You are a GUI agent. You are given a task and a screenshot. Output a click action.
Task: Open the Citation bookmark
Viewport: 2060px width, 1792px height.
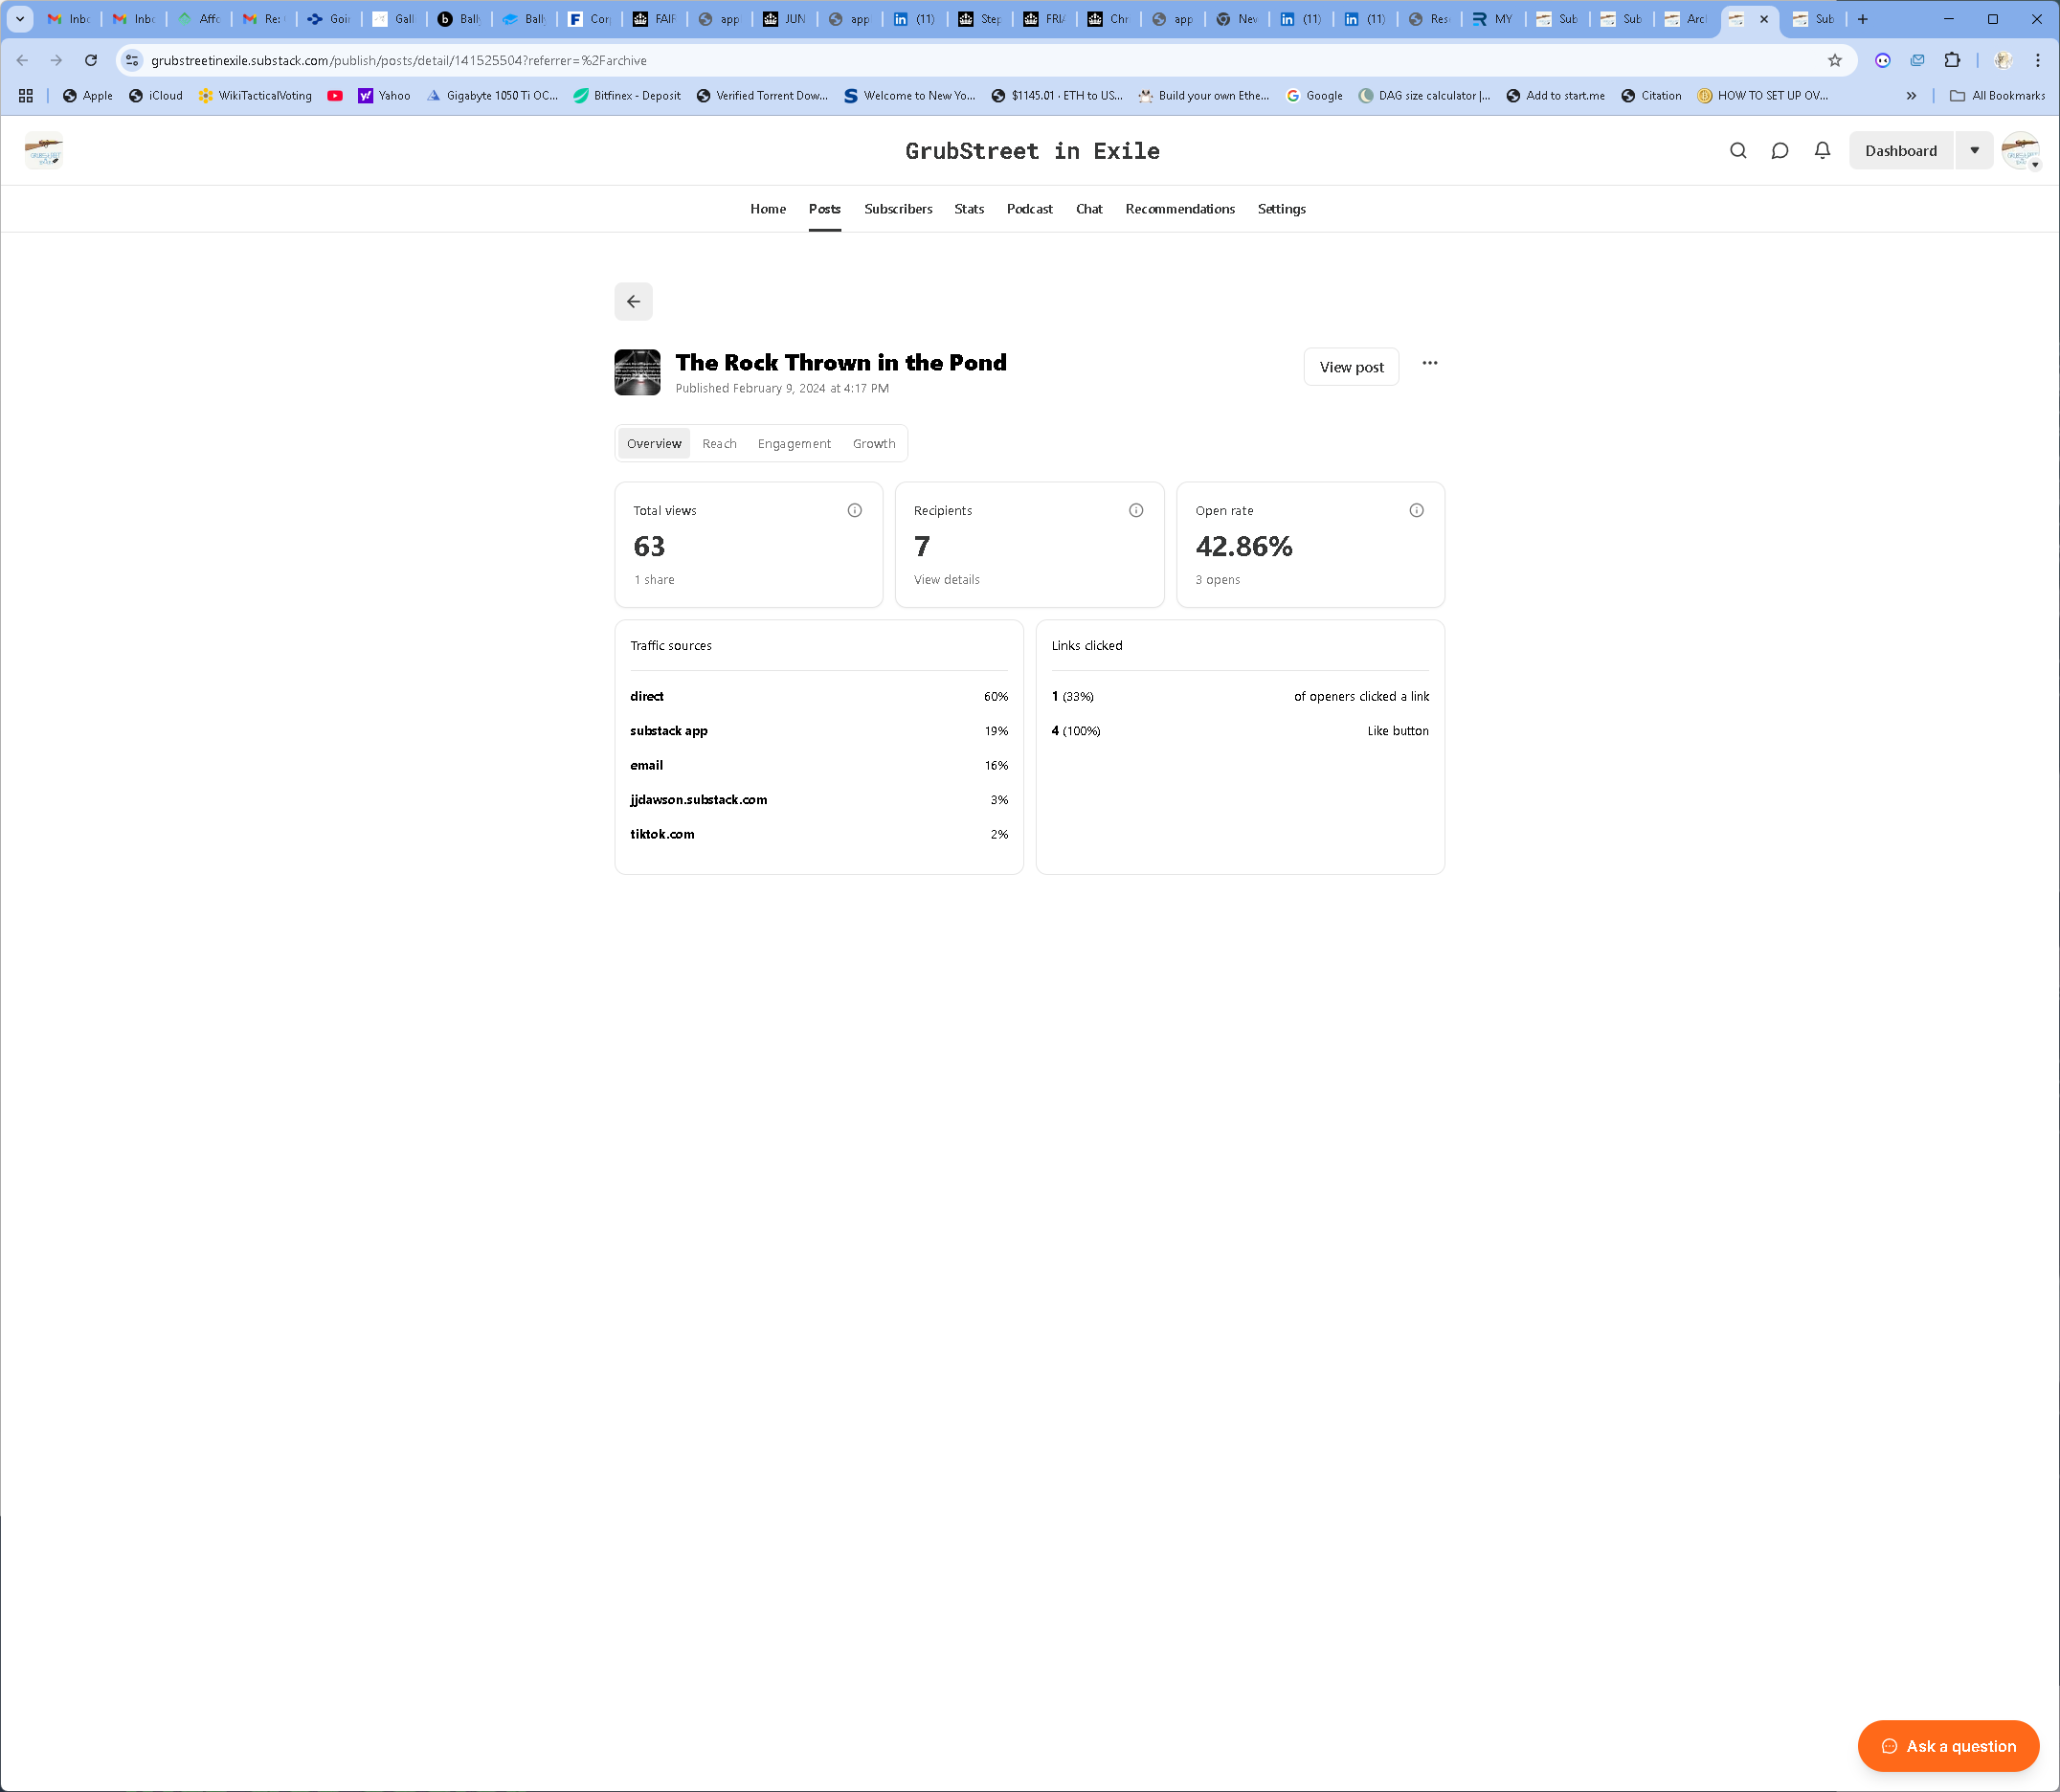pyautogui.click(x=1651, y=95)
